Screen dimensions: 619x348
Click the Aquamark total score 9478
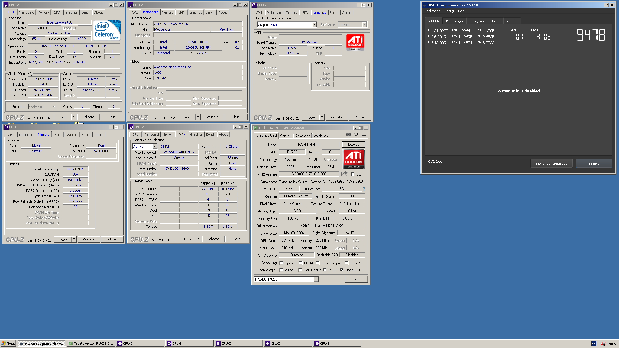(x=591, y=35)
